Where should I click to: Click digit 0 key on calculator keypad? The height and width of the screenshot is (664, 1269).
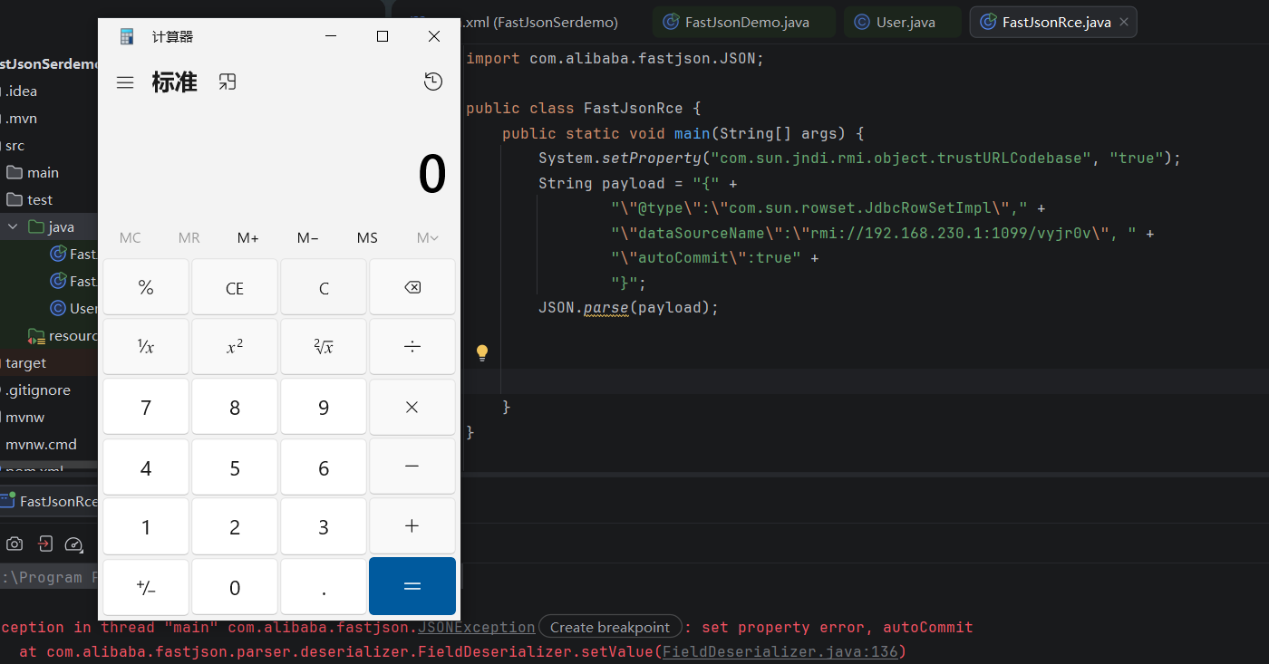tap(235, 587)
